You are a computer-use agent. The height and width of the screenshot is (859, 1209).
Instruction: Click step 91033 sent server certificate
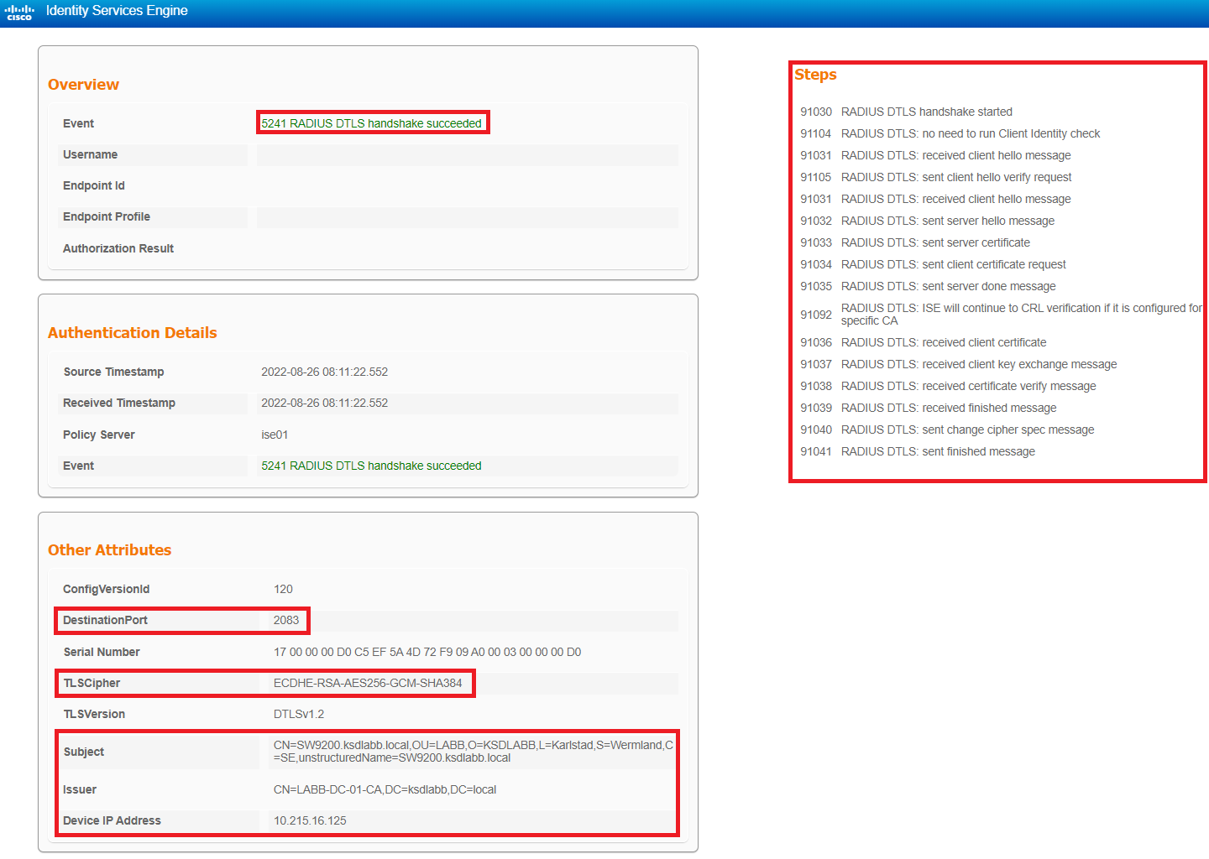point(914,242)
